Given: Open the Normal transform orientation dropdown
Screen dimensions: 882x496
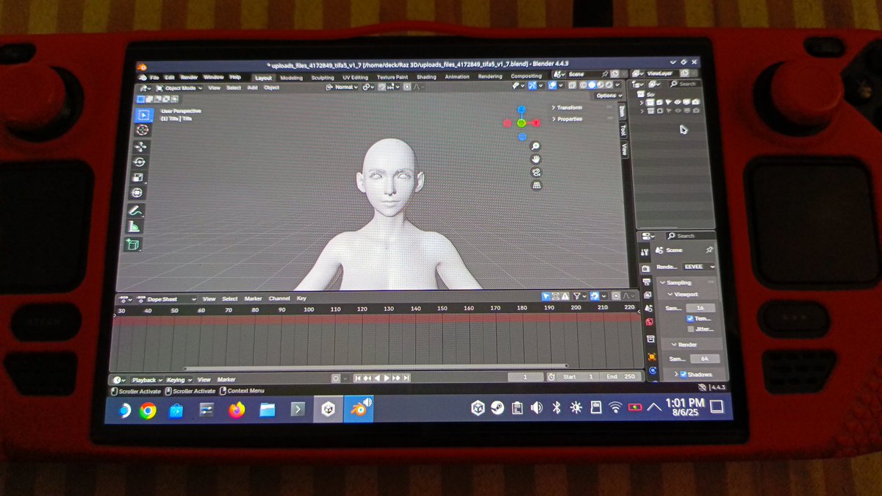Looking at the screenshot, I should pos(343,87).
